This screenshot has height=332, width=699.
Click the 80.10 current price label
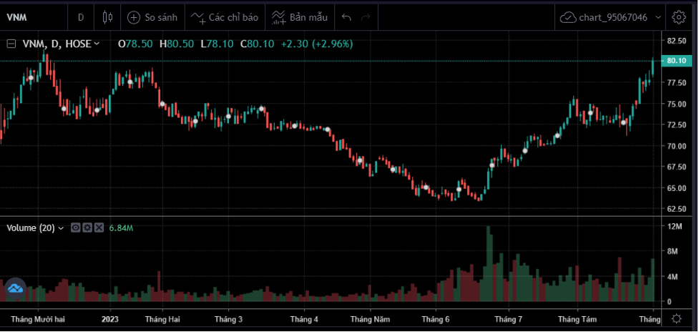click(677, 61)
